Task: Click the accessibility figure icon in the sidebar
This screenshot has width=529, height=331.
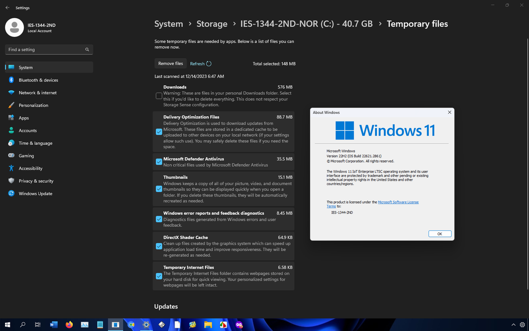Action: tap(11, 168)
